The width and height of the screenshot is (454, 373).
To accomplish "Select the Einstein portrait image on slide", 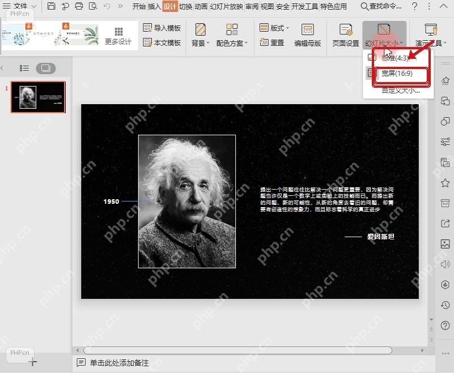I will click(187, 201).
